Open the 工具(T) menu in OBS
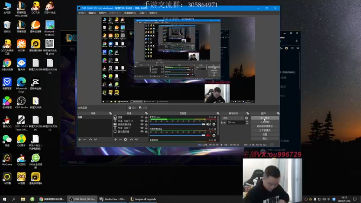Screen dimensions: 361x203 143,13
